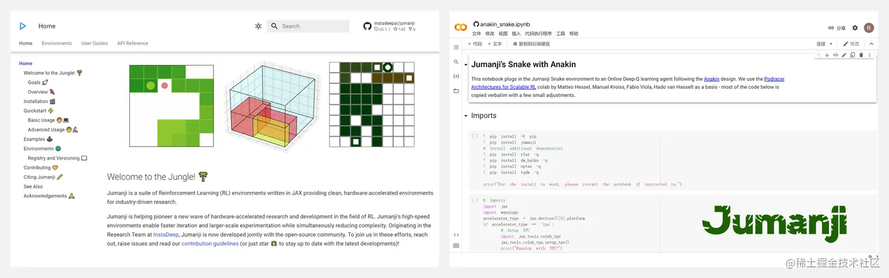Open the code snippets <> icon
Viewport: 889px width, 278px height.
pyautogui.click(x=456, y=235)
